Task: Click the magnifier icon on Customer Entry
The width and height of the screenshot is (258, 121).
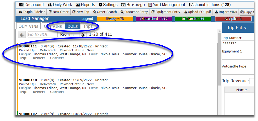Action: [x=122, y=12]
